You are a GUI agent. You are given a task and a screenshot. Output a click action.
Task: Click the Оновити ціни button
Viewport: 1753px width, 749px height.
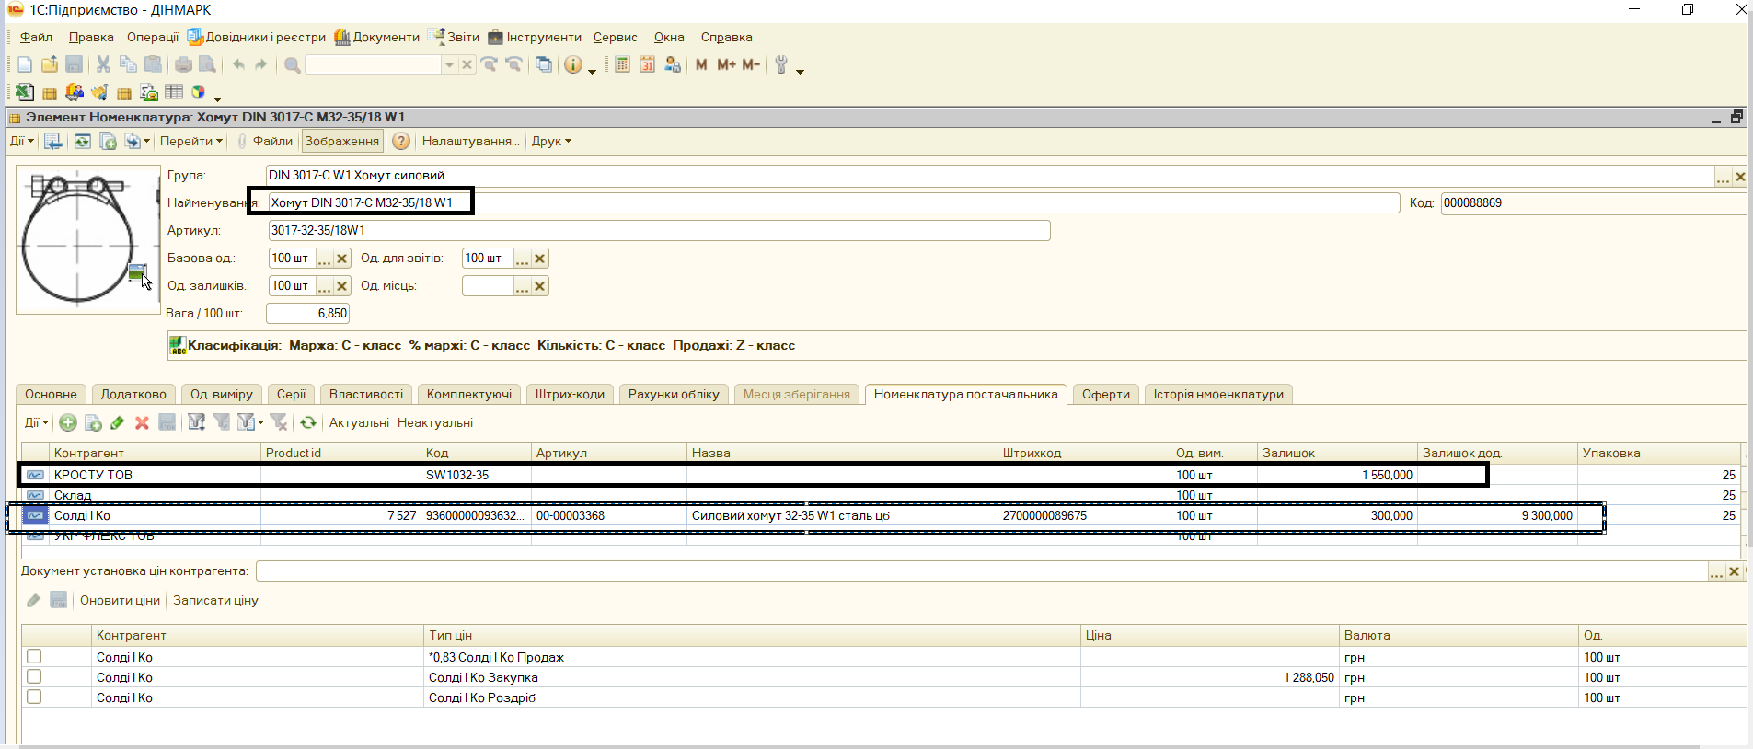(x=120, y=600)
